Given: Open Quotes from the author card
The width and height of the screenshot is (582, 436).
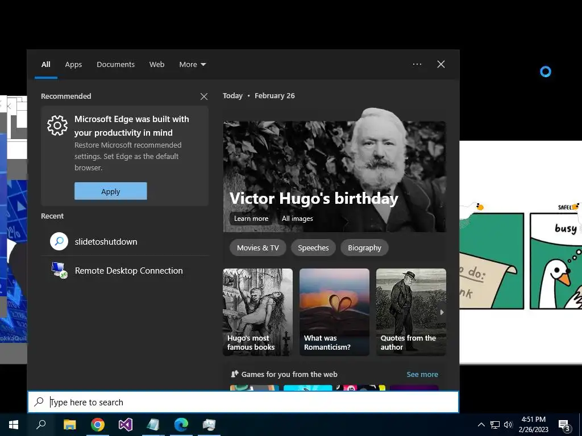Looking at the screenshot, I should [411, 312].
